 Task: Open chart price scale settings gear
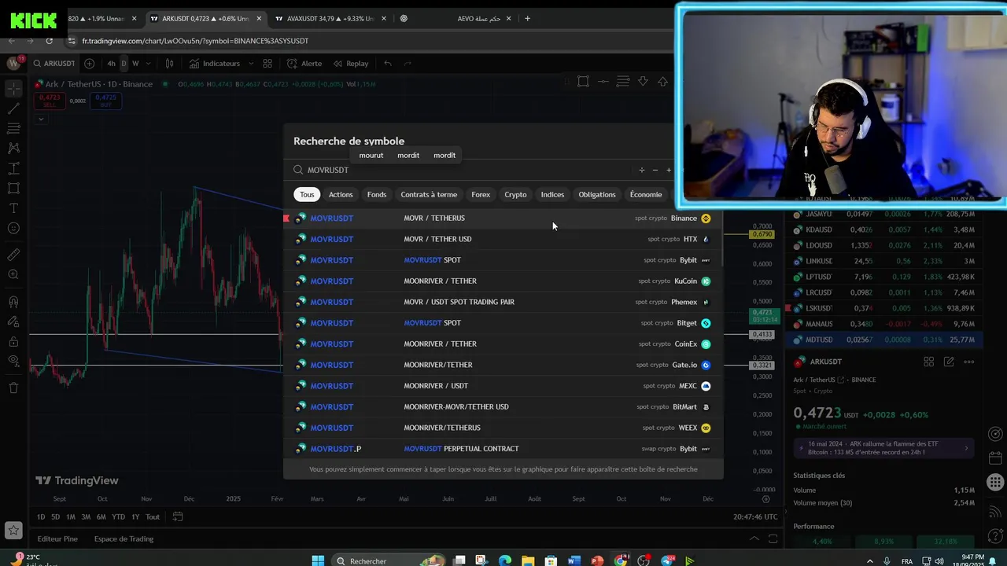coord(766,498)
